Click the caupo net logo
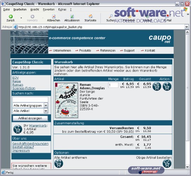 (x=160, y=39)
